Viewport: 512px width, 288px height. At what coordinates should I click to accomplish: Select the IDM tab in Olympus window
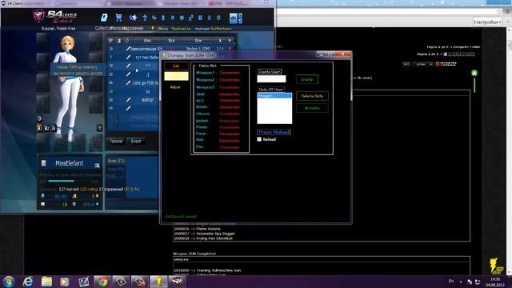[176, 66]
